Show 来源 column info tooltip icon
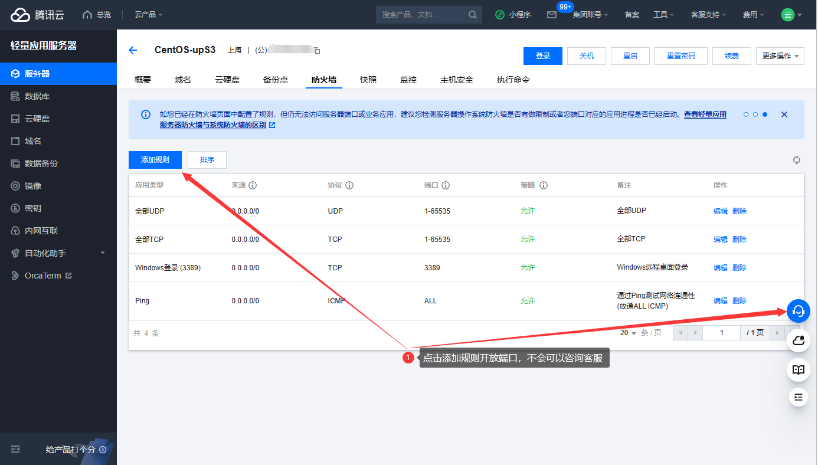The width and height of the screenshot is (818, 465). tap(253, 185)
